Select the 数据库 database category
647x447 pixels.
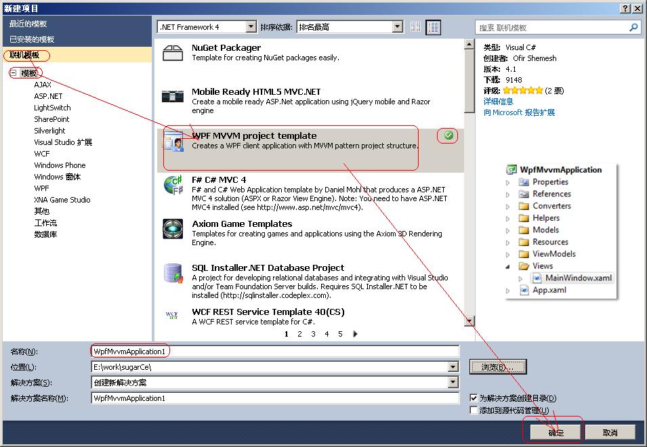pyautogui.click(x=45, y=234)
